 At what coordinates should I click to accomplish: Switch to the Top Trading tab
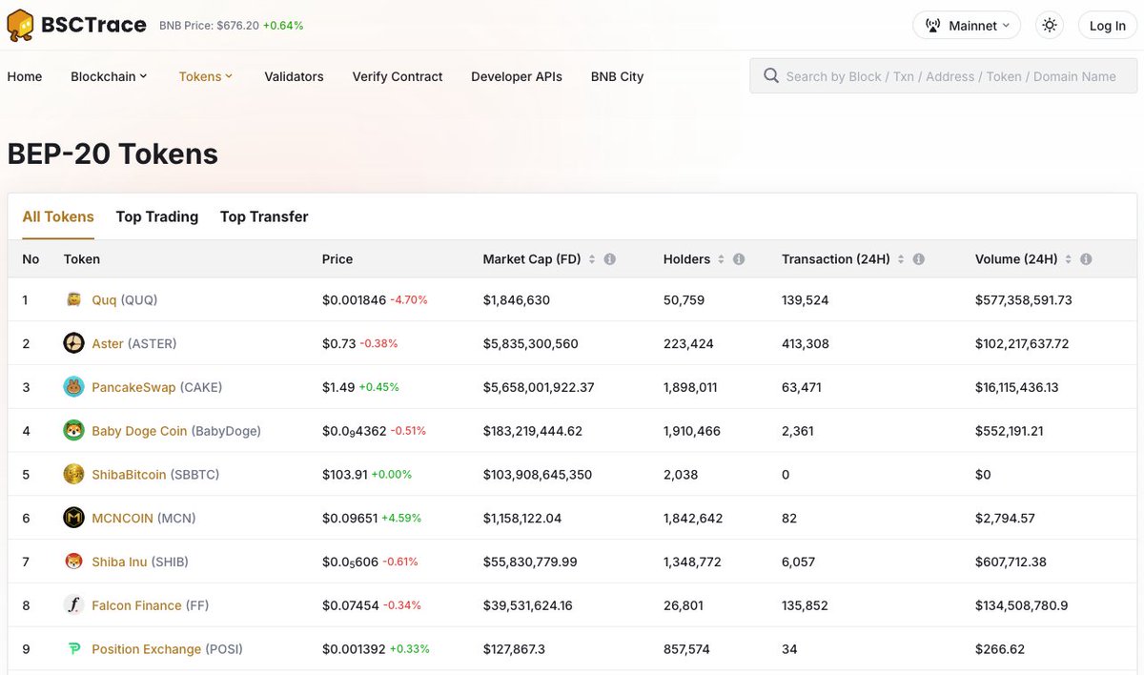(x=157, y=216)
